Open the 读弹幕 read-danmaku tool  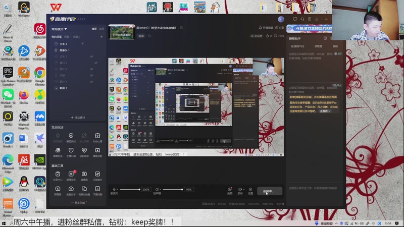pyautogui.click(x=84, y=176)
